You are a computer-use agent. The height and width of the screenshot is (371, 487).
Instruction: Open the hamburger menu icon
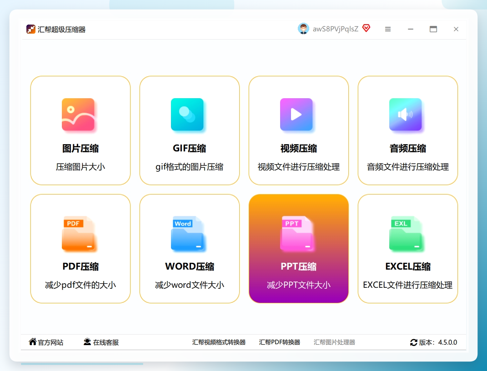pos(387,29)
